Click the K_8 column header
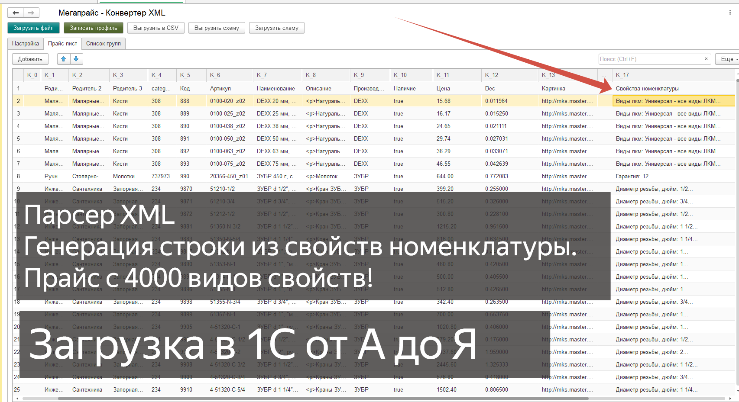 pos(327,75)
